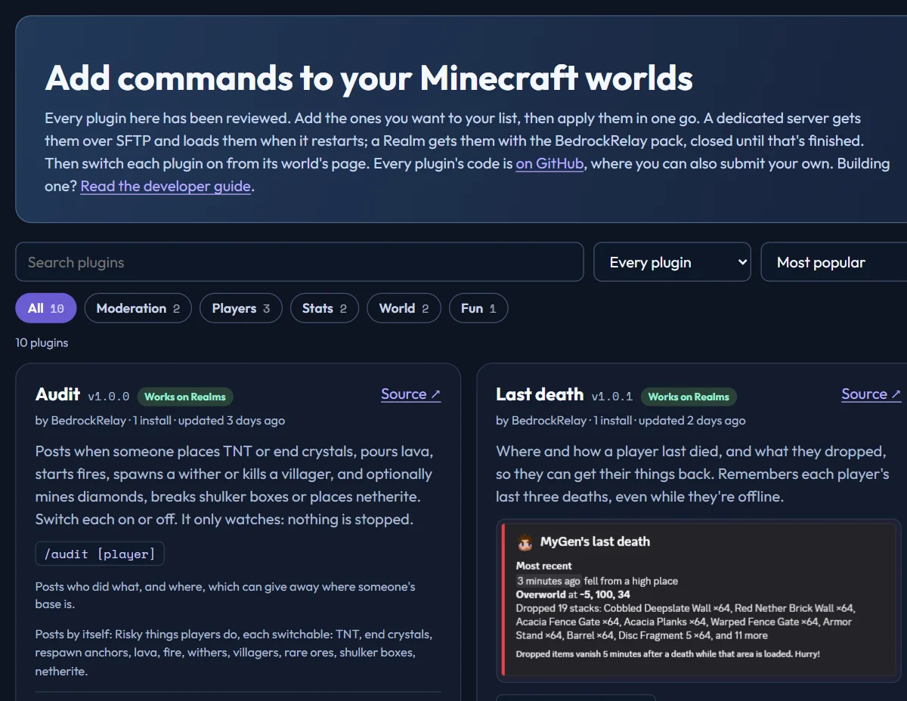
Task: Click the /audit [player] command chip
Action: click(100, 554)
